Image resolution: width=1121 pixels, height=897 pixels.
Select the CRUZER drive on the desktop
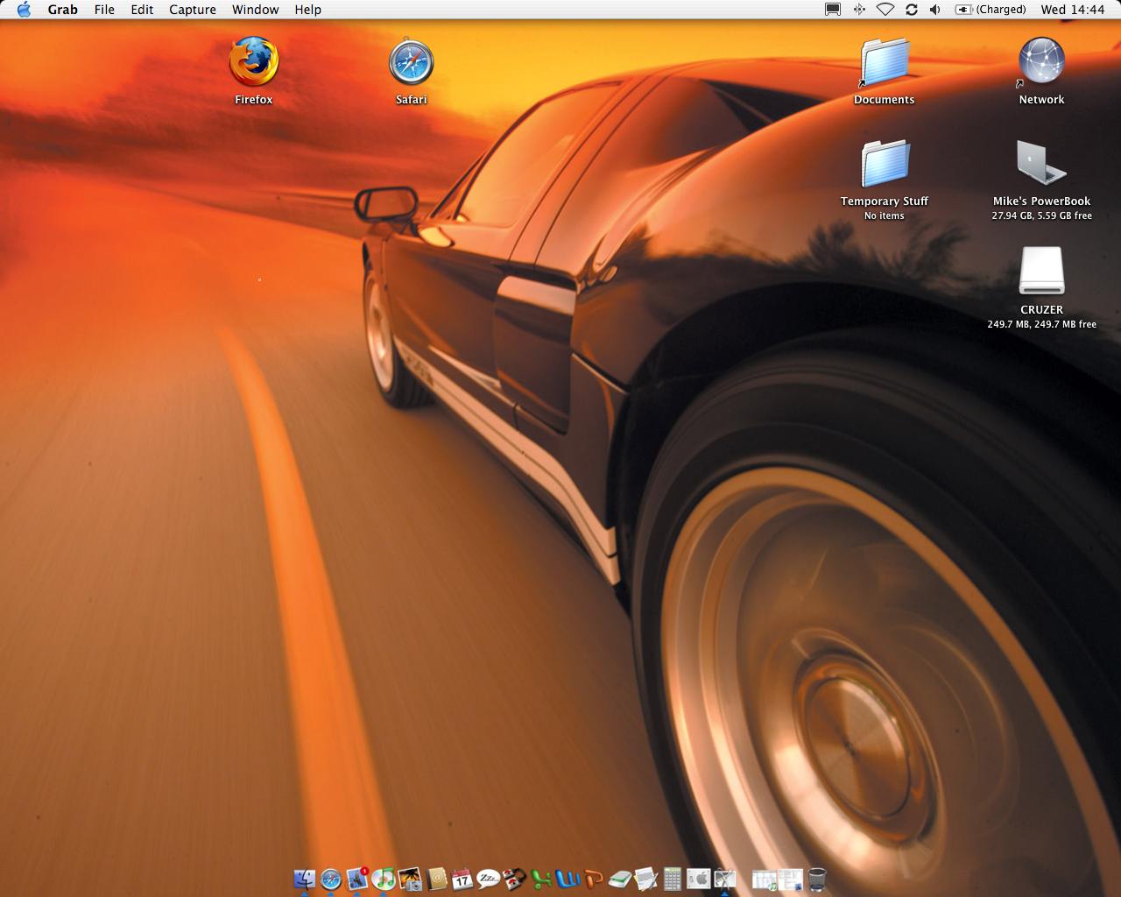pyautogui.click(x=1041, y=272)
